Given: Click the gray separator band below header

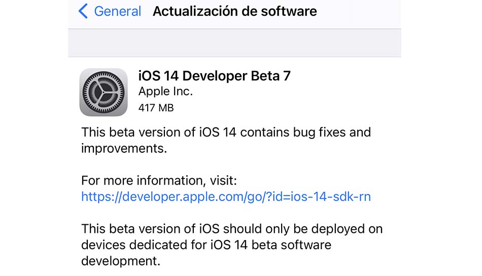Looking at the screenshot, I should pyautogui.click(x=234, y=43).
